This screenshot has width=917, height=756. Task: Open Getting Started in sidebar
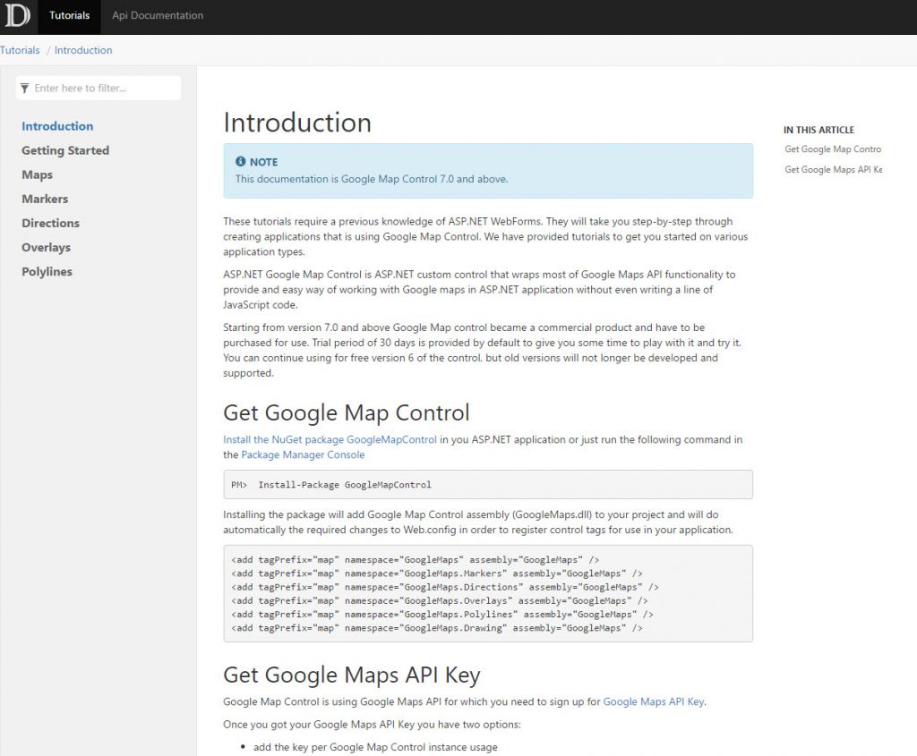click(x=65, y=150)
